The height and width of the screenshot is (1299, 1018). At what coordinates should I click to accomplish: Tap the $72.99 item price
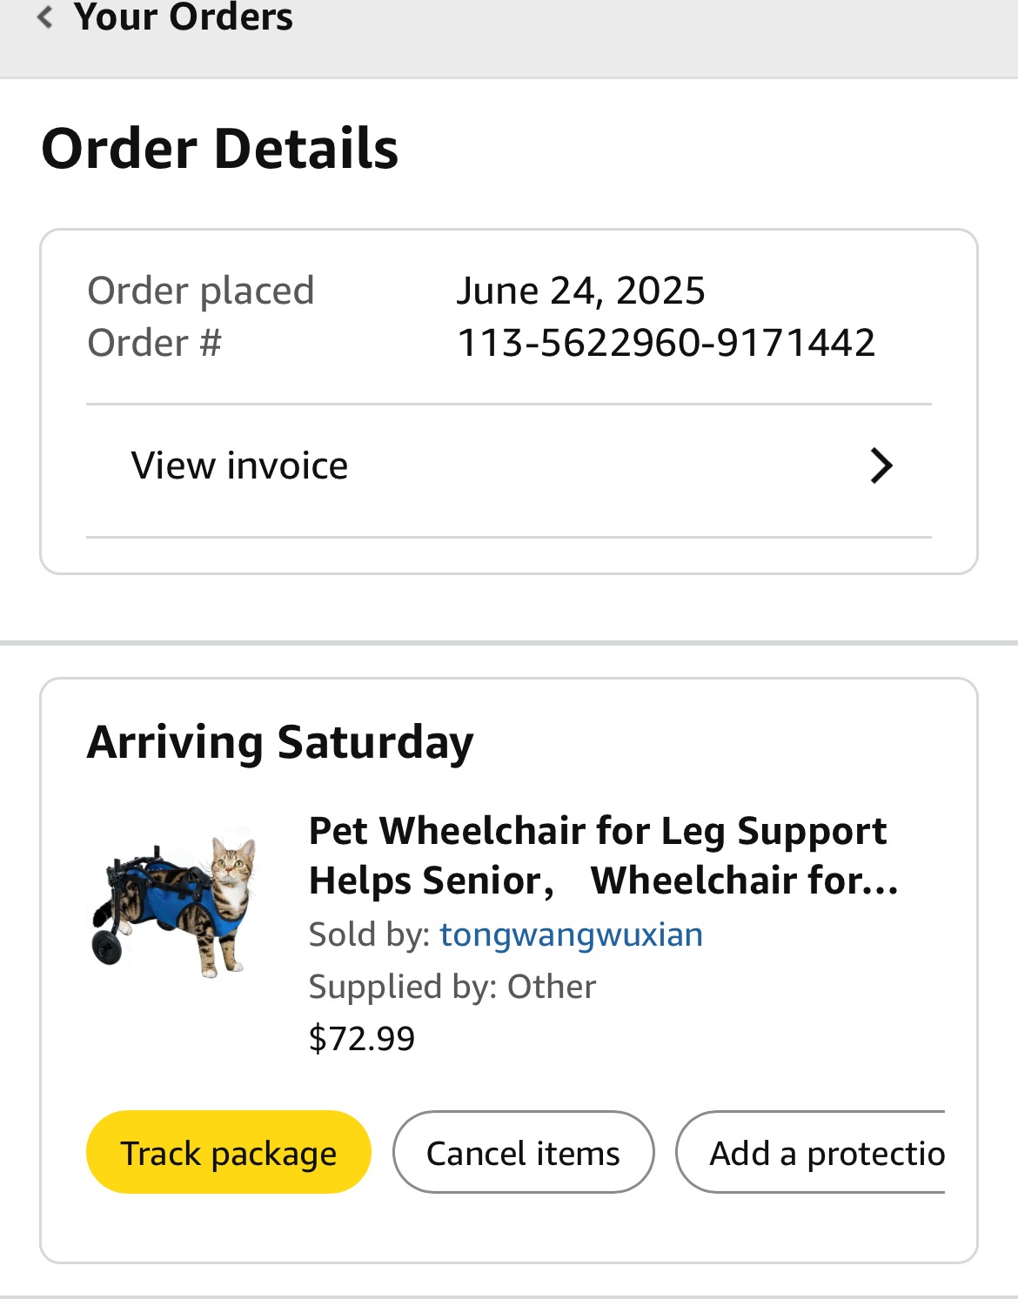coord(362,1039)
